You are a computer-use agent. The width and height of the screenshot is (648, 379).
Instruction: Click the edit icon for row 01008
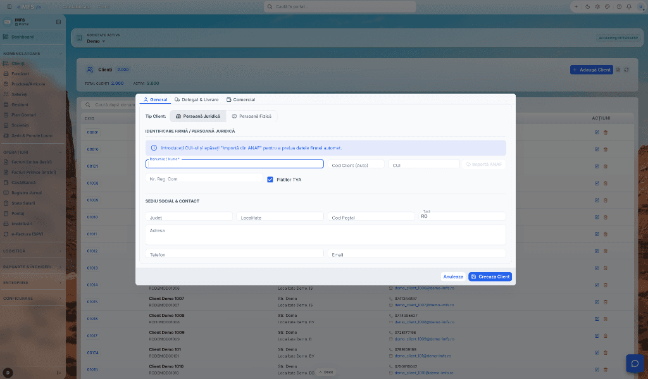[597, 183]
